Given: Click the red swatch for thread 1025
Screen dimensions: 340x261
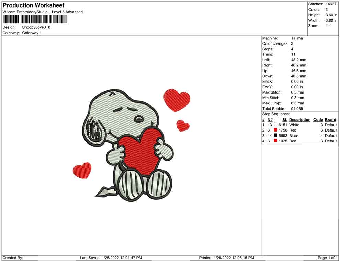Looking at the screenshot, I should 275,141.
